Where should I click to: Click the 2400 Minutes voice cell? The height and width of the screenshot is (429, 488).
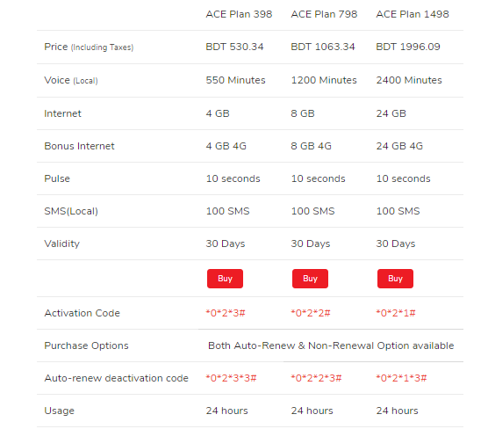point(409,80)
